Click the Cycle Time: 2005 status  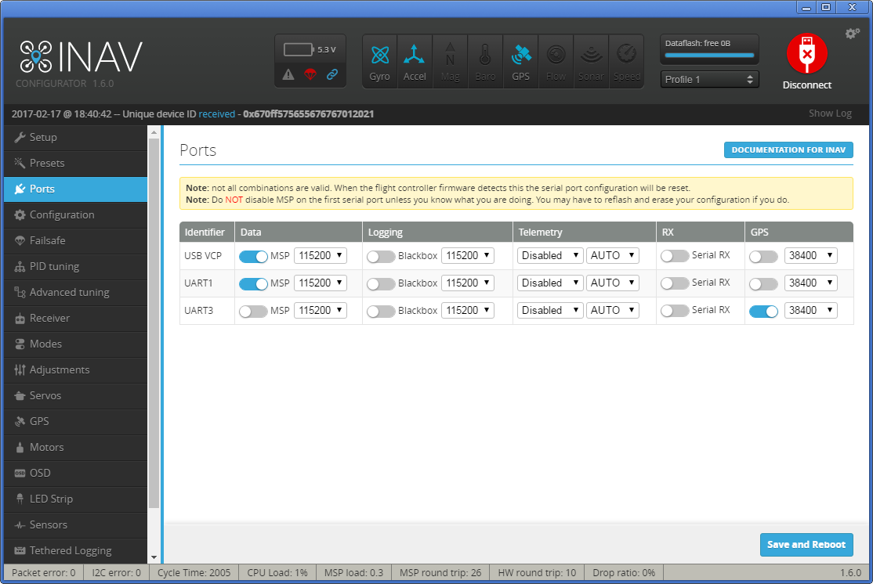coord(194,573)
